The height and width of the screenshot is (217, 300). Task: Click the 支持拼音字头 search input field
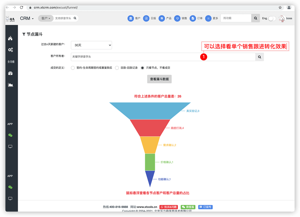pos(63,18)
